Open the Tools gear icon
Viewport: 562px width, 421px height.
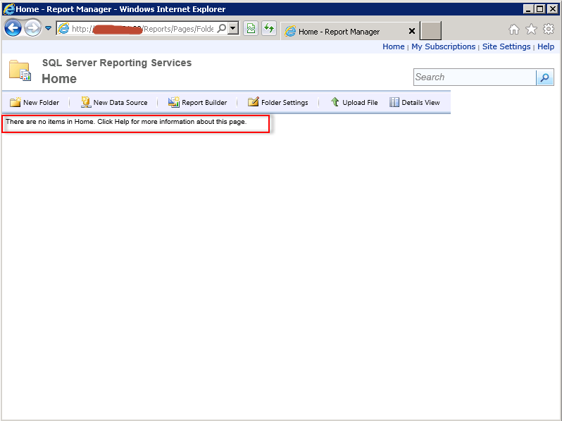click(549, 29)
